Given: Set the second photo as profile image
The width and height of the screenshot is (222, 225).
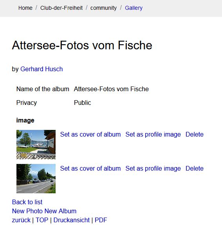Looking at the screenshot, I should [x=153, y=169].
